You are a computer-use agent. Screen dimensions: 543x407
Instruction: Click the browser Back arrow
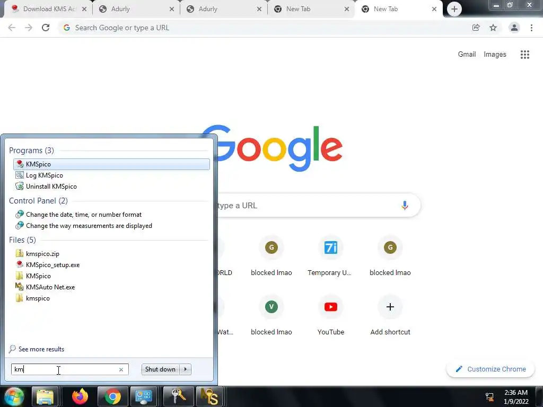12,28
